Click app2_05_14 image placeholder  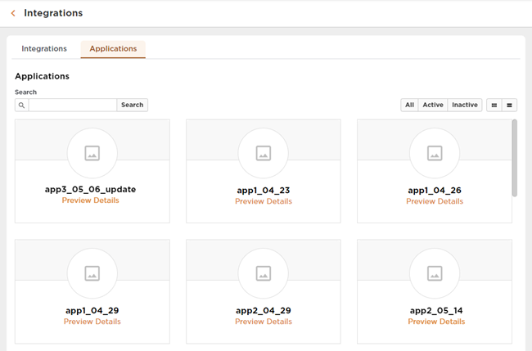point(435,273)
